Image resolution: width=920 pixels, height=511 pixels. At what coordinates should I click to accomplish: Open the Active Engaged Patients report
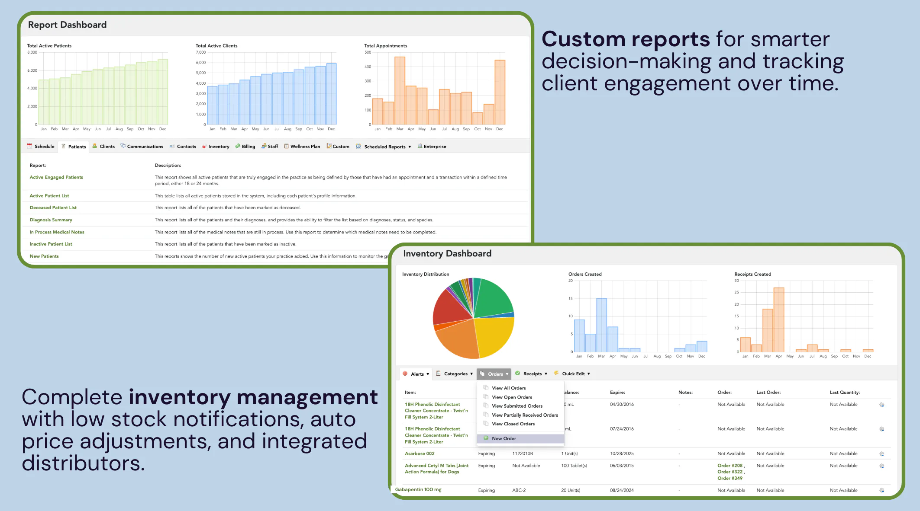56,177
